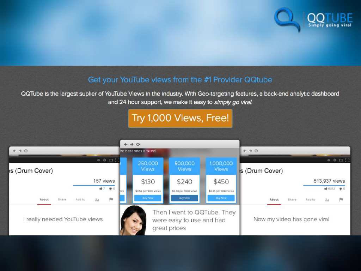Image resolution: width=361 pixels, height=271 pixels.
Task: Click theater mode icon in right video player
Action: (x=341, y=160)
